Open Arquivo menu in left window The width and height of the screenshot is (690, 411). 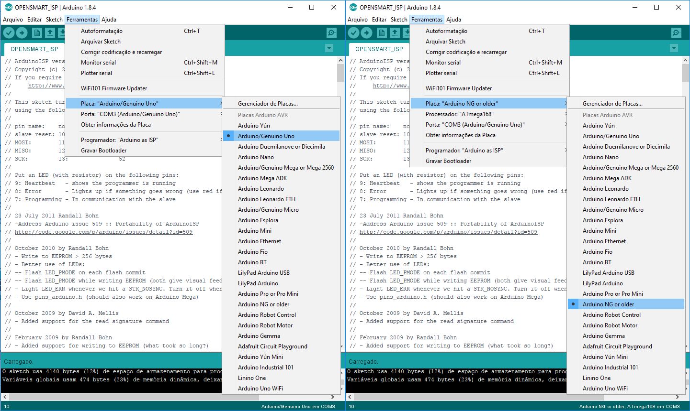(13, 20)
